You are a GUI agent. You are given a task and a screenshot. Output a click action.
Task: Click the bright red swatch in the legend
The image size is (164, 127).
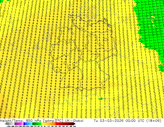56,124
